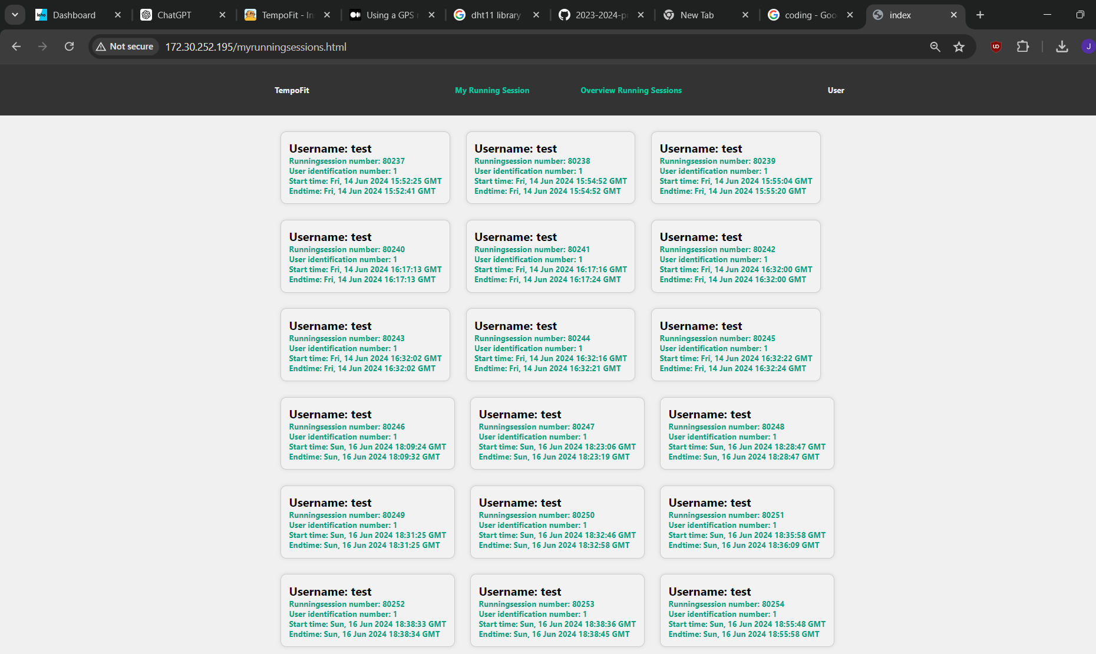Restore down the browser window
The width and height of the screenshot is (1096, 654).
point(1080,15)
